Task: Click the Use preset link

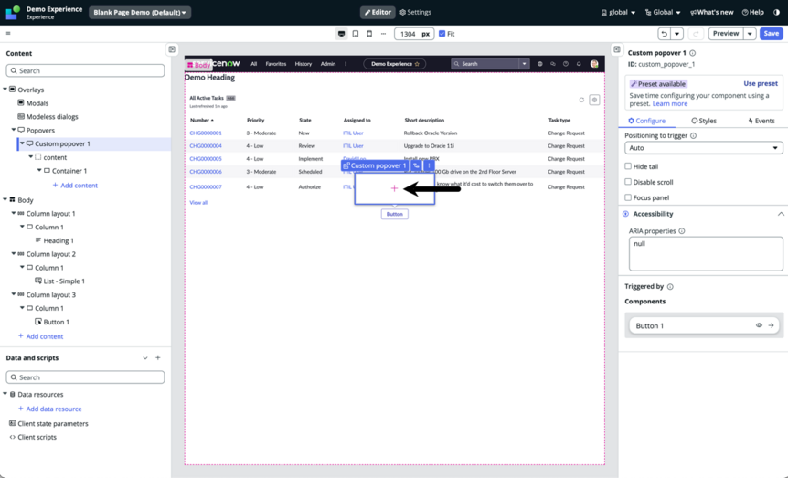Action: (761, 83)
